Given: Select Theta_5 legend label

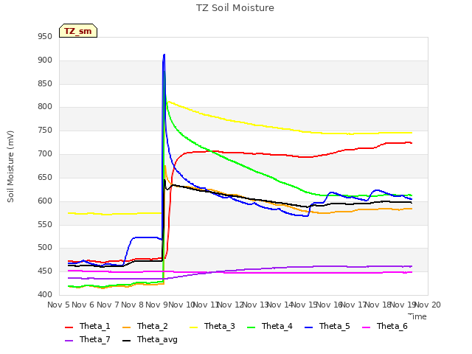Looking at the screenshot, I should click(x=334, y=326).
